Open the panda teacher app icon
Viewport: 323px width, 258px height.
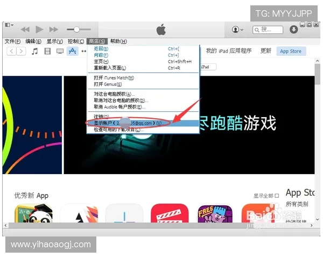pos(33,213)
